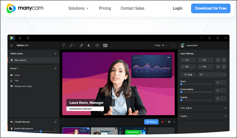Click the speaker icon for 3 Audio Sources

11,122
